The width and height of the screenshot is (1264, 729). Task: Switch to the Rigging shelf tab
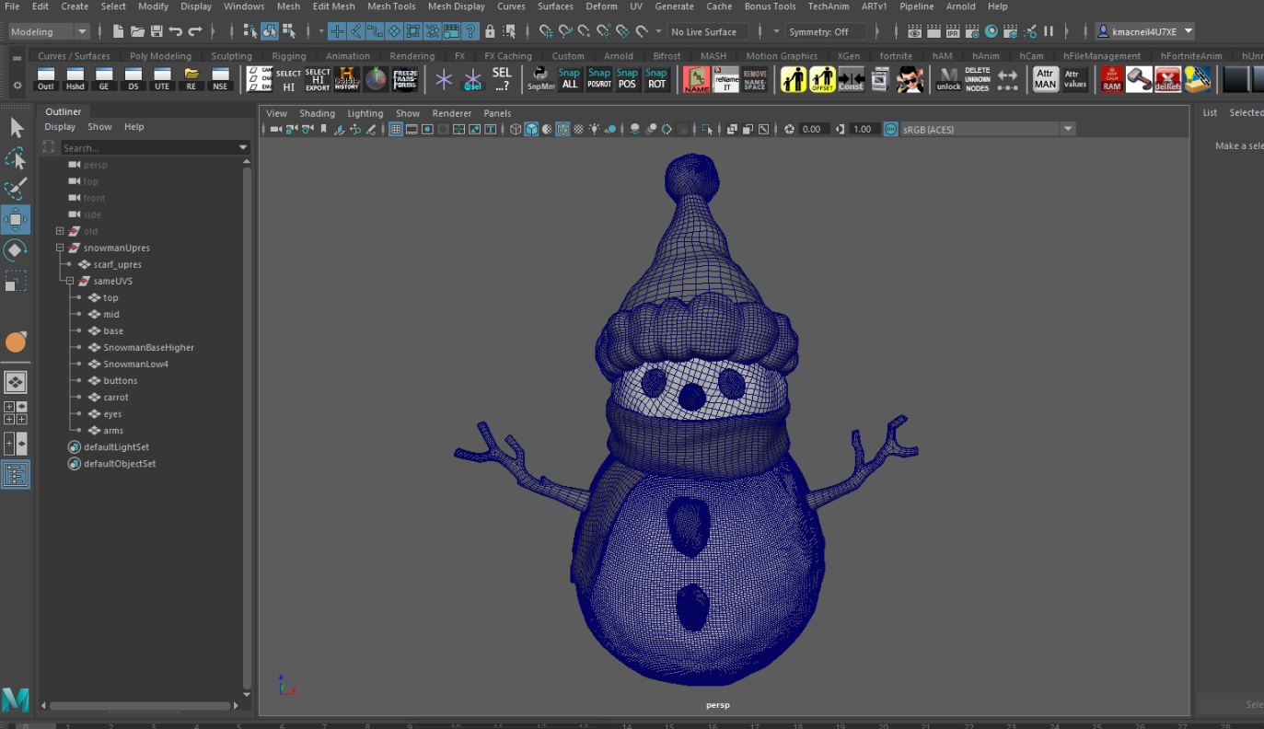pos(288,56)
